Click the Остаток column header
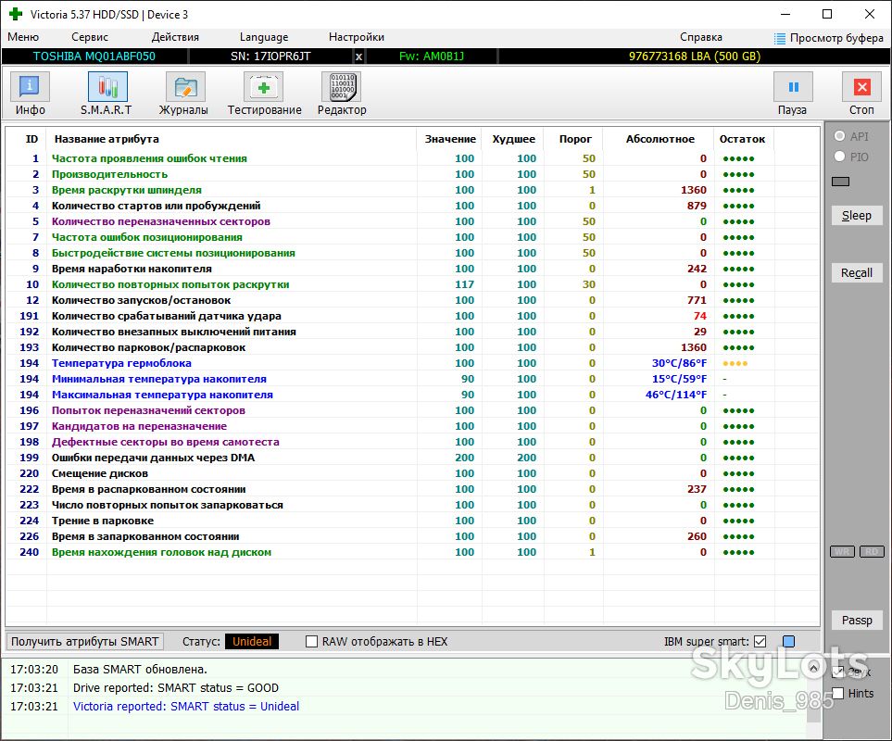Viewport: 892px width, 741px height. pos(742,139)
